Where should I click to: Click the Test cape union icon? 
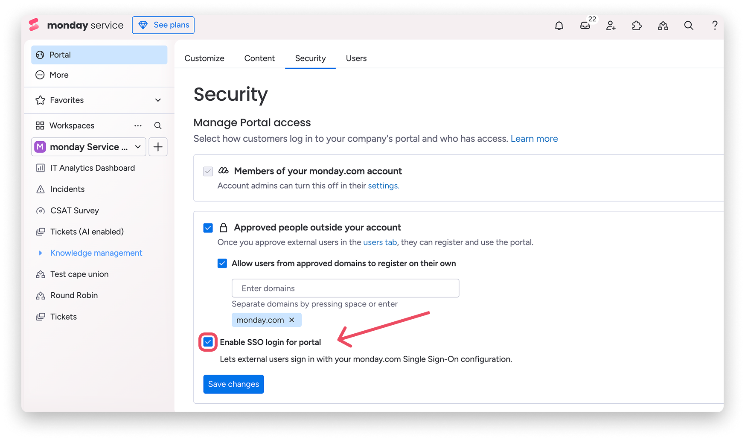[x=41, y=274]
